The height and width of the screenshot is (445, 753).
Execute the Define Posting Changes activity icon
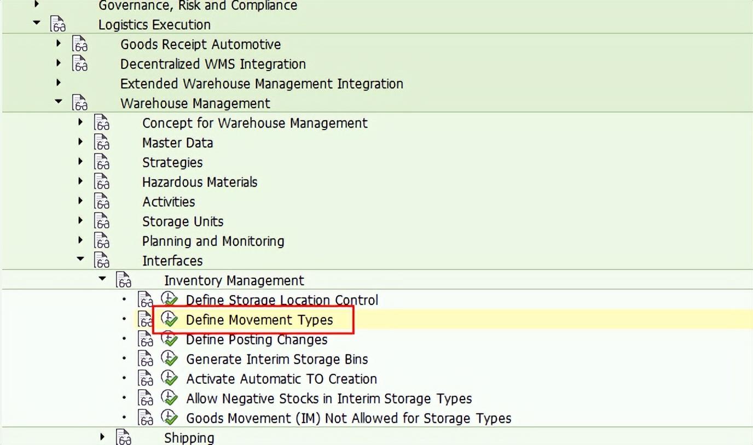[x=169, y=339]
